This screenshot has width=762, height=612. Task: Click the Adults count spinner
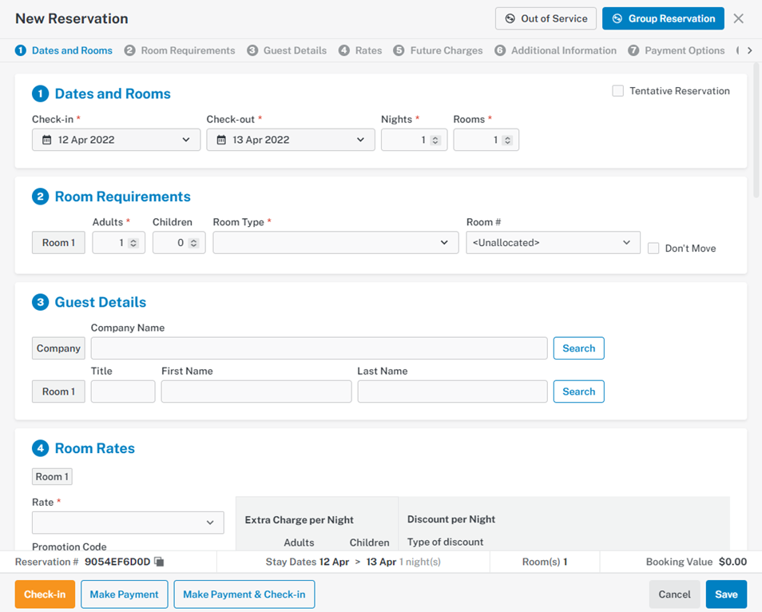(133, 243)
